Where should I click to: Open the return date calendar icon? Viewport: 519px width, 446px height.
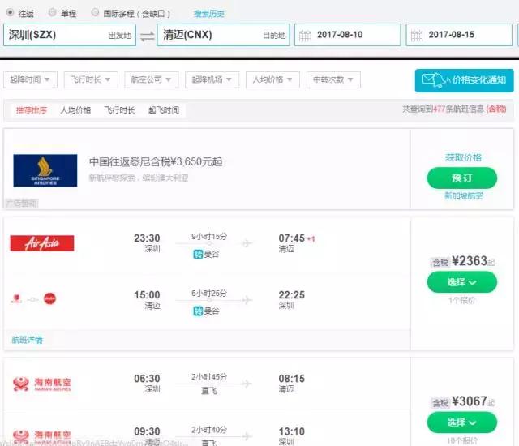[416, 36]
